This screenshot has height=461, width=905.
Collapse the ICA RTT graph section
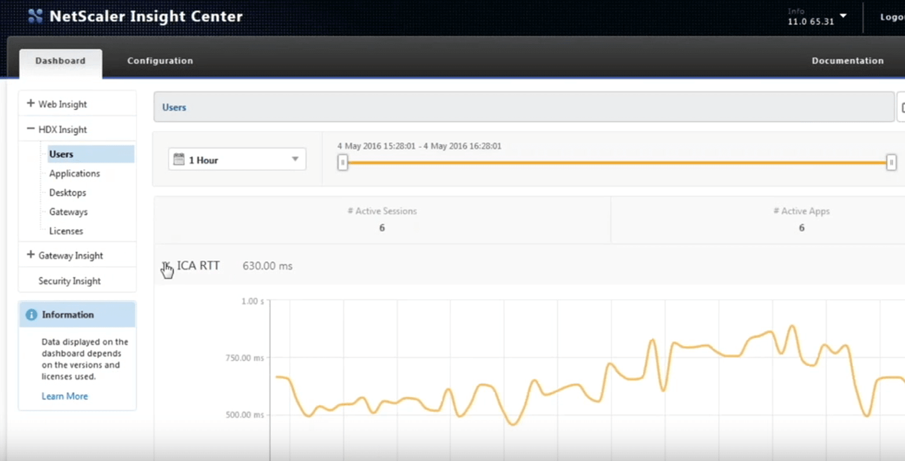click(x=166, y=266)
